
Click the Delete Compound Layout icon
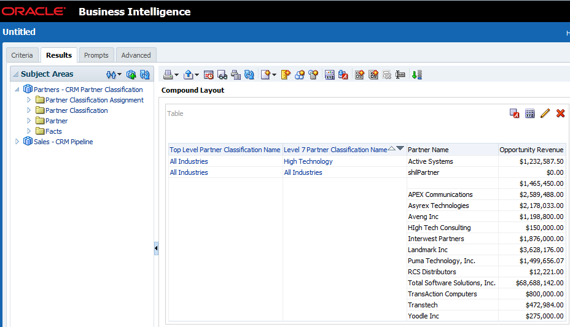[387, 75]
